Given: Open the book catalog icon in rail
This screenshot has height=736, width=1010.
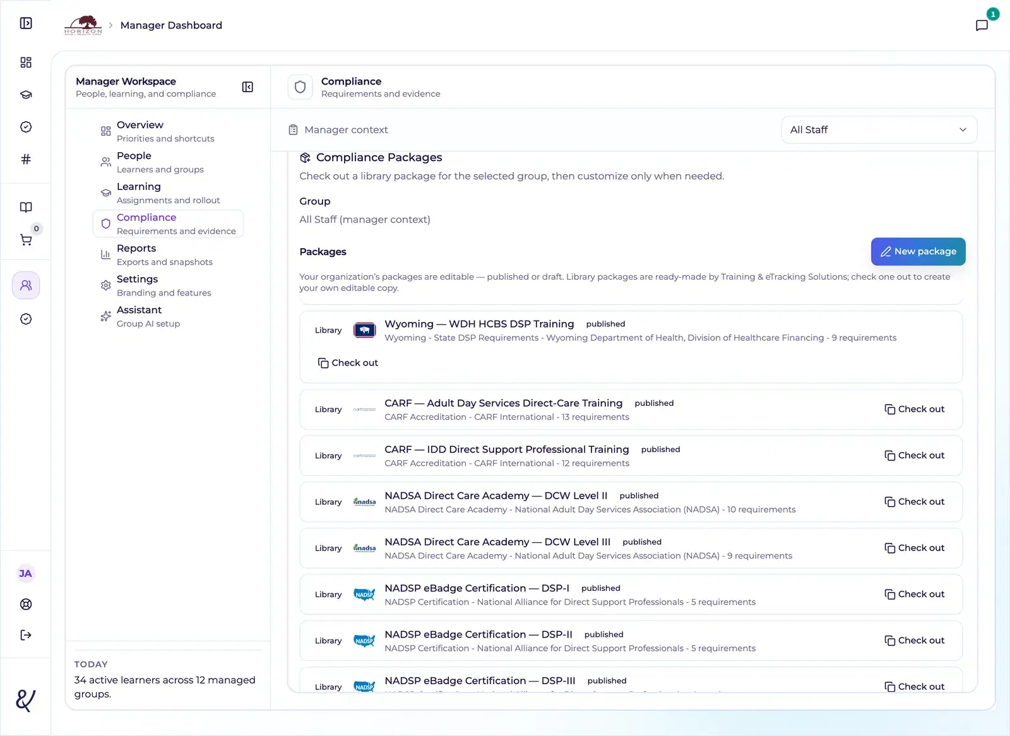Looking at the screenshot, I should [26, 207].
